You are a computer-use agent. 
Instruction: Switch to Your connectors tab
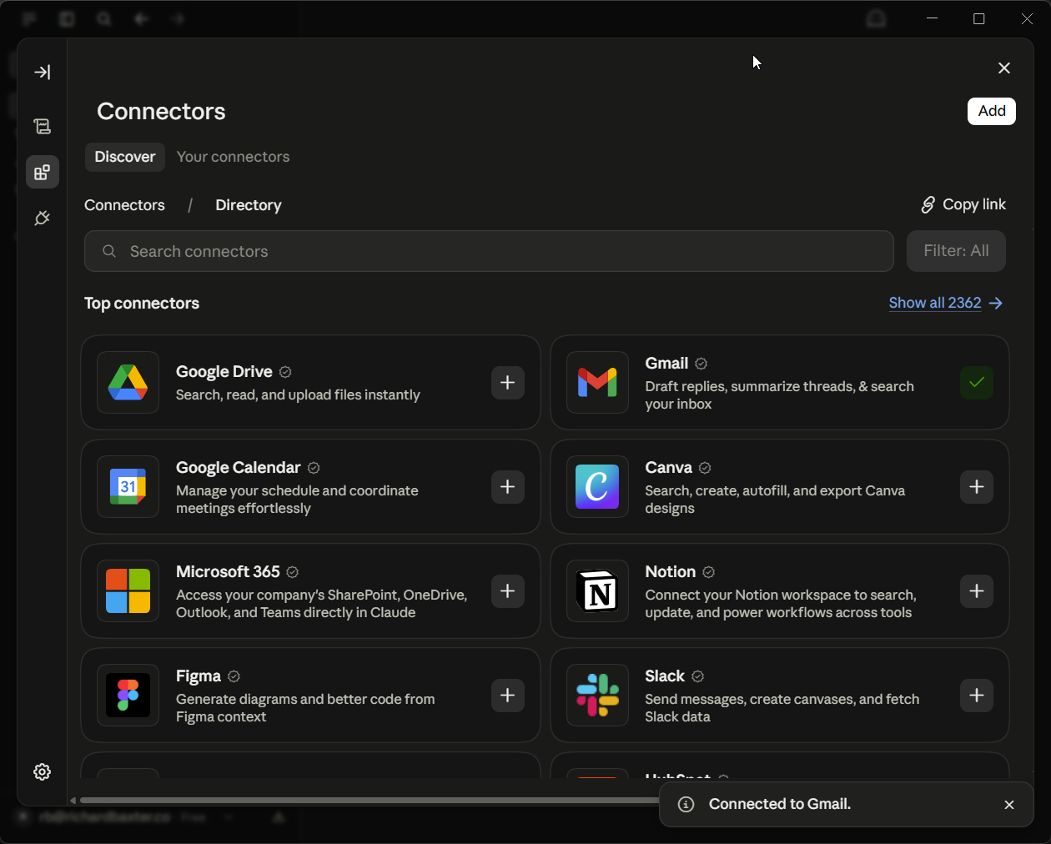pos(234,157)
